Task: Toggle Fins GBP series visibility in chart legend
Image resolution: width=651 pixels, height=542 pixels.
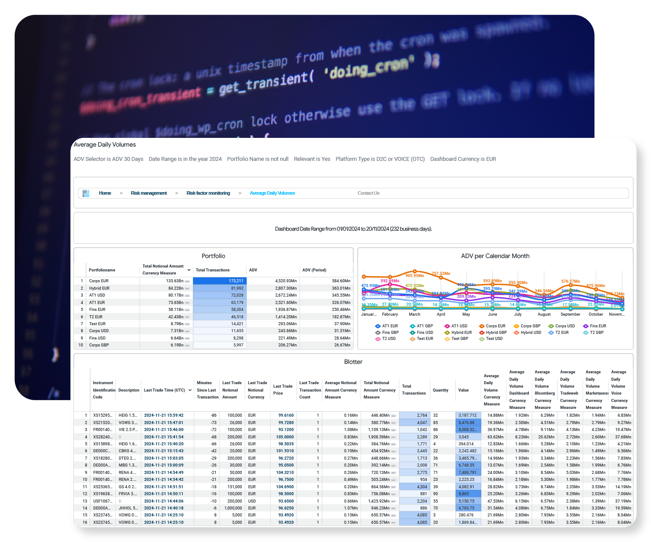Action: click(x=378, y=332)
